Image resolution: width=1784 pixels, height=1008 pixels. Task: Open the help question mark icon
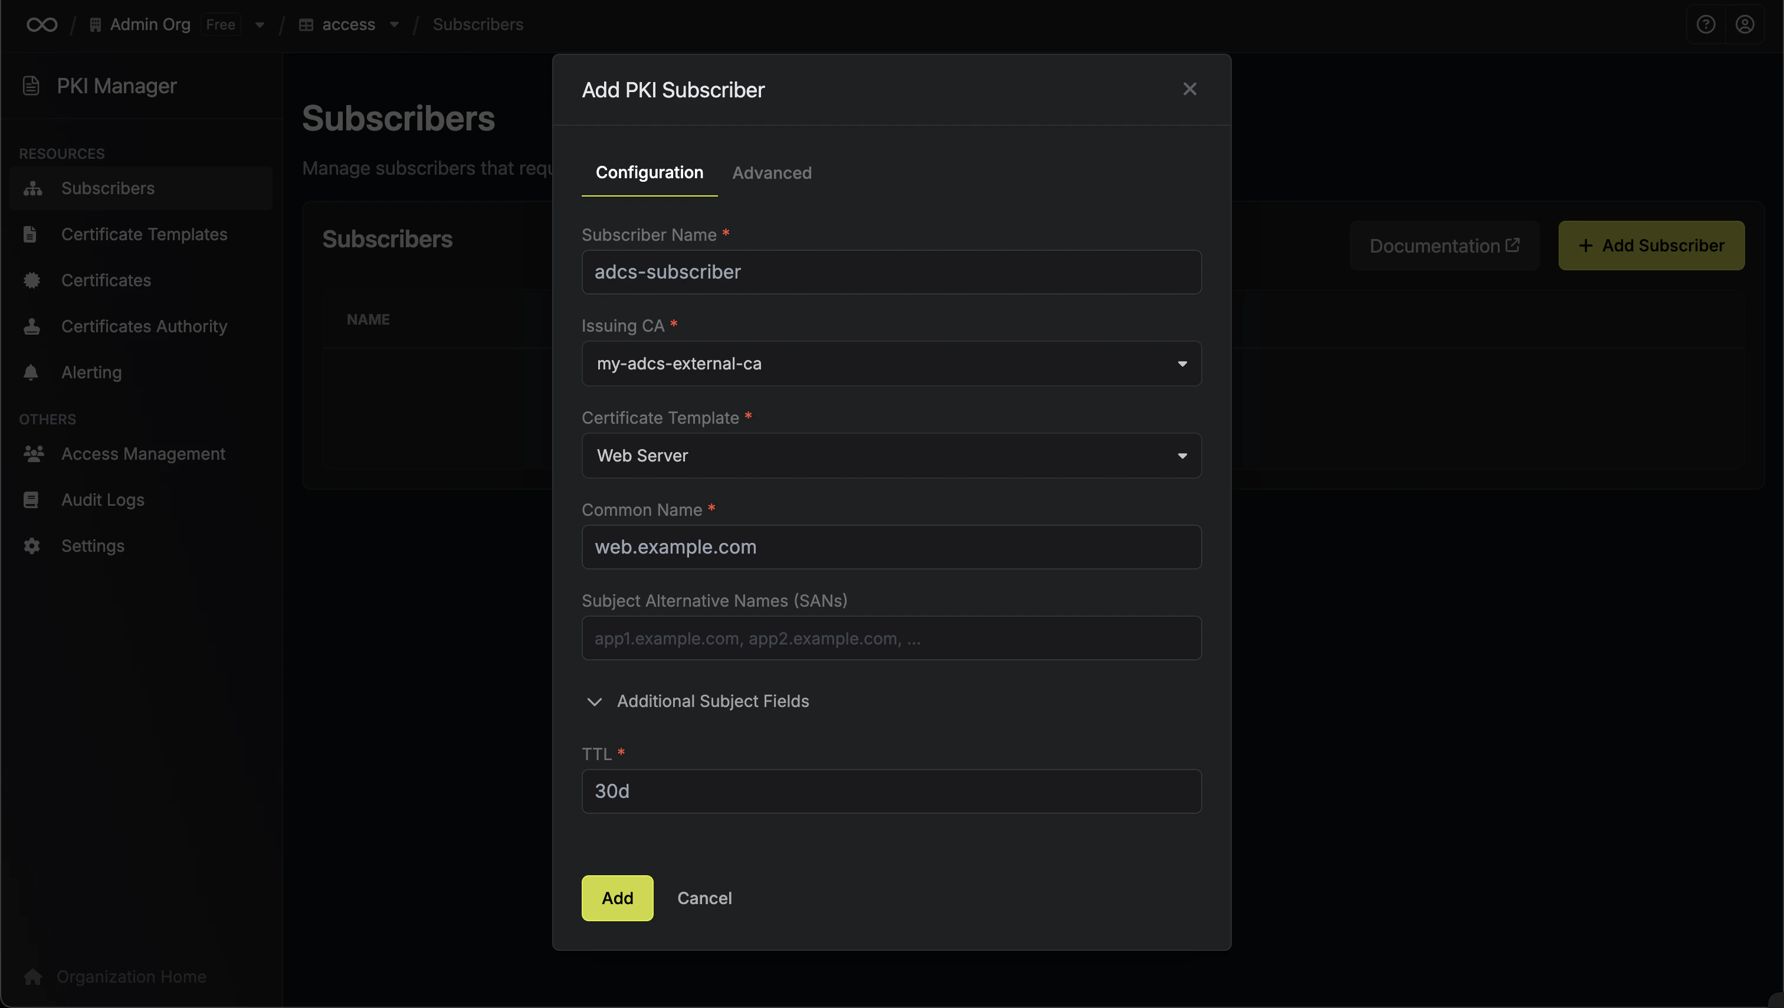pyautogui.click(x=1706, y=25)
